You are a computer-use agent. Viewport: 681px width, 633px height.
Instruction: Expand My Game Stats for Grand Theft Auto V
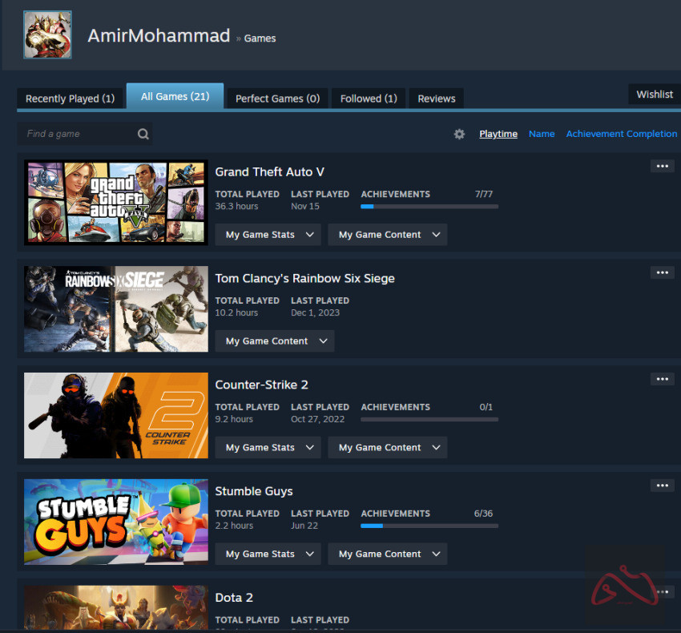(268, 235)
